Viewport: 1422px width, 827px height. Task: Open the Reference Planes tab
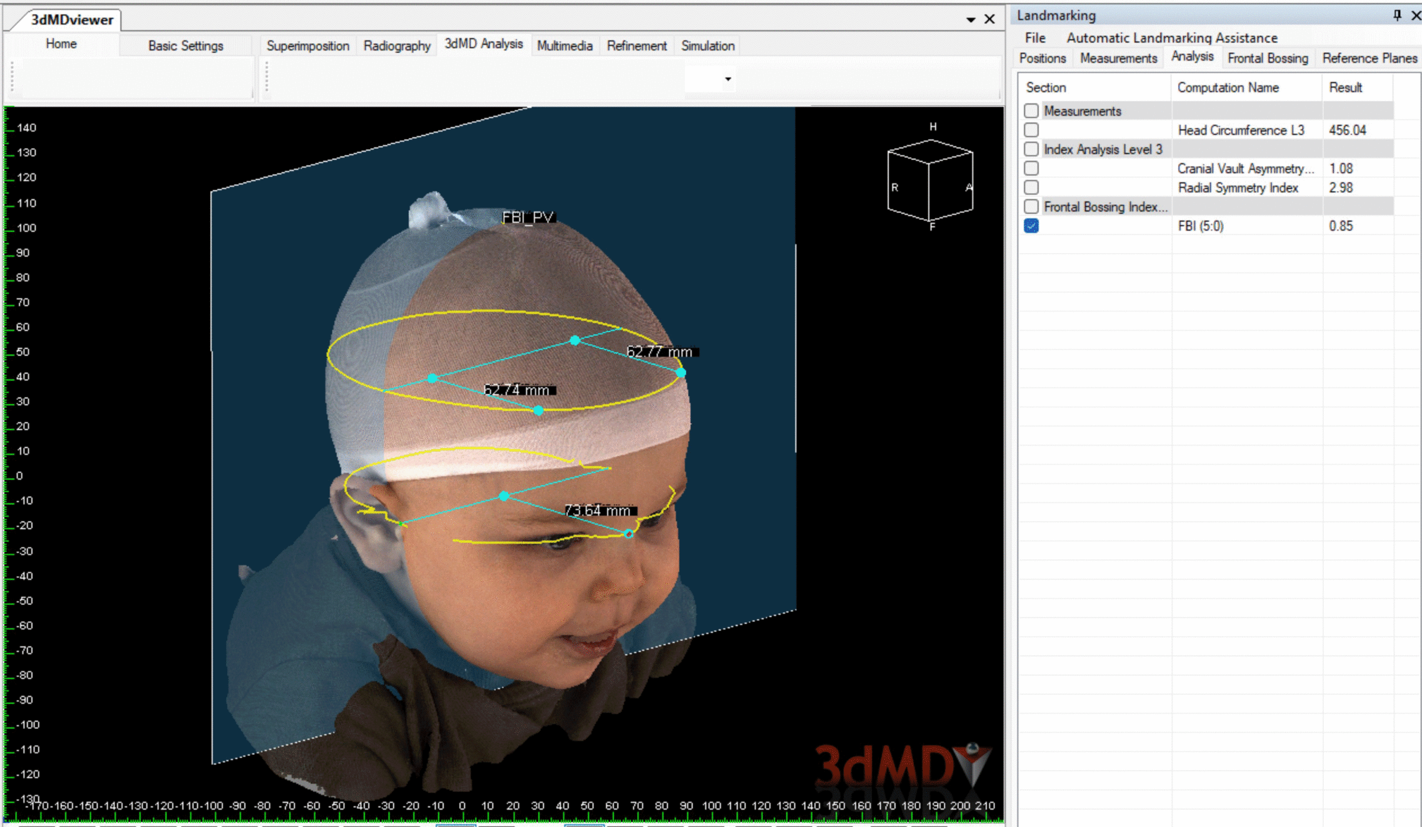(1369, 58)
